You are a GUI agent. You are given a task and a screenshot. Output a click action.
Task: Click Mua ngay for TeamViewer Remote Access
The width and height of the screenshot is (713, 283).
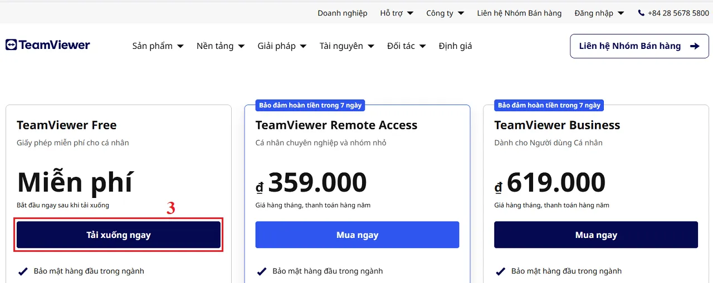pos(358,235)
